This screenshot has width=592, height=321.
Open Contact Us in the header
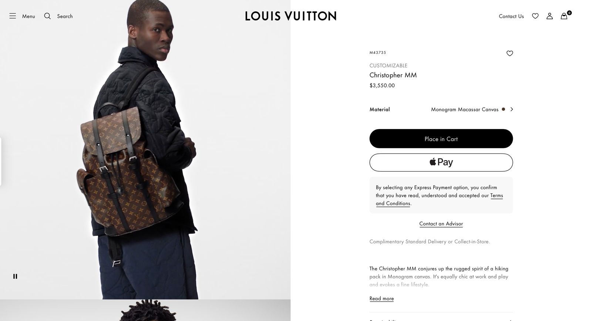pyautogui.click(x=511, y=16)
